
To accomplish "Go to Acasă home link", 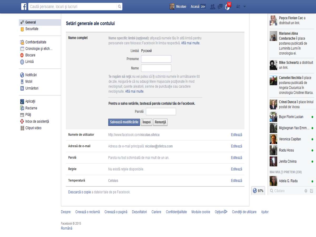I will [x=195, y=7].
